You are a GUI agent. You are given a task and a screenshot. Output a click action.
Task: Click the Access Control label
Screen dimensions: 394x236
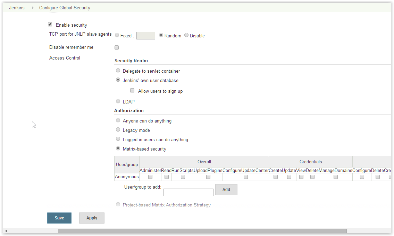point(65,58)
